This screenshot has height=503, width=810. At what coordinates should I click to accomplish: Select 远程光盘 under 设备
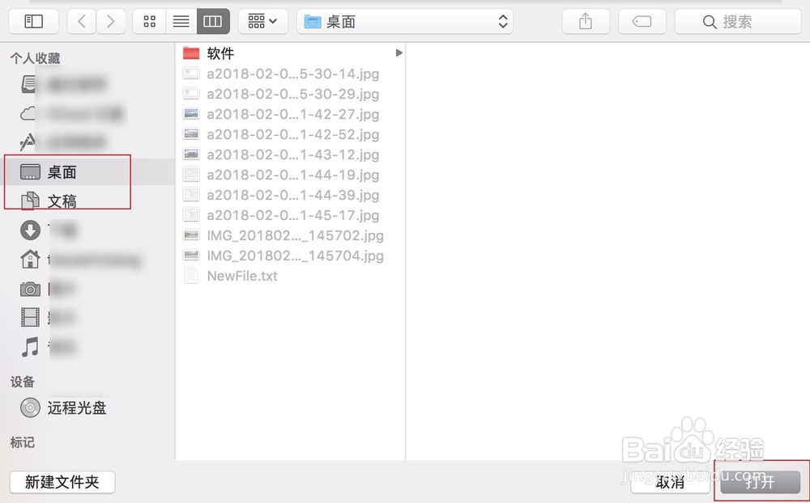point(63,408)
